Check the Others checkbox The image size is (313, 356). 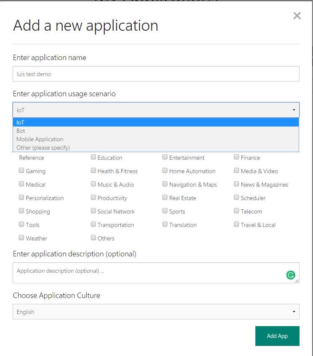pos(93,237)
